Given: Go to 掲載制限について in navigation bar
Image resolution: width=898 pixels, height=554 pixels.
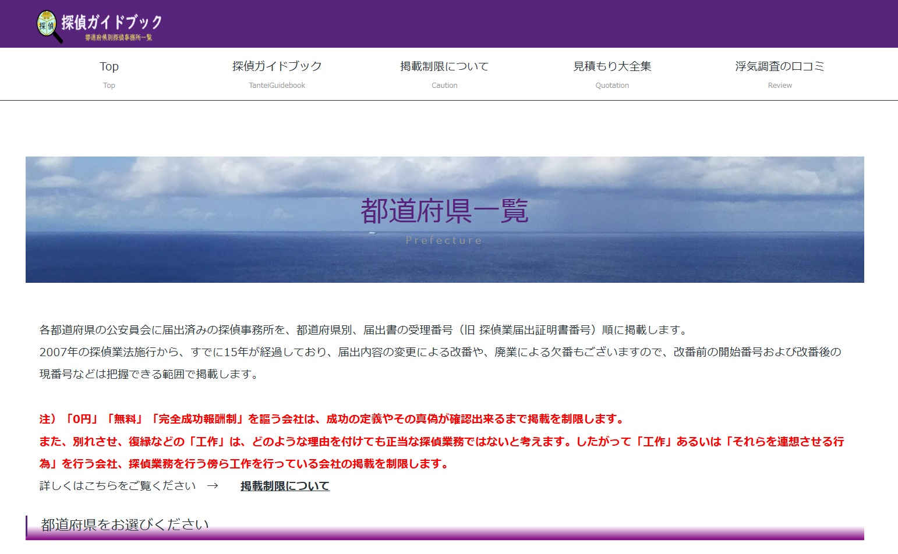Looking at the screenshot, I should click(x=444, y=66).
